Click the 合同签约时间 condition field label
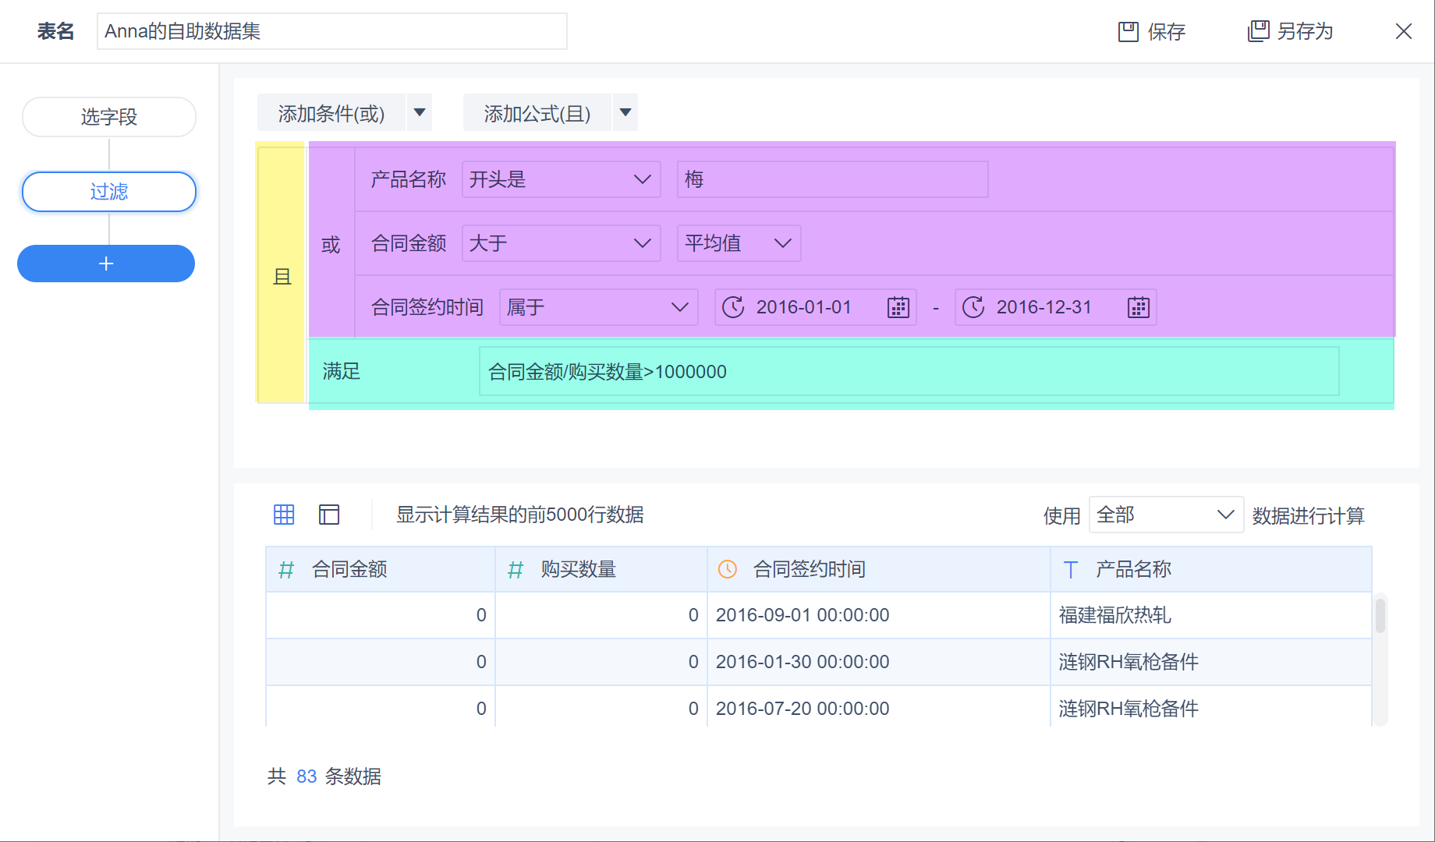1435x842 pixels. coord(427,307)
